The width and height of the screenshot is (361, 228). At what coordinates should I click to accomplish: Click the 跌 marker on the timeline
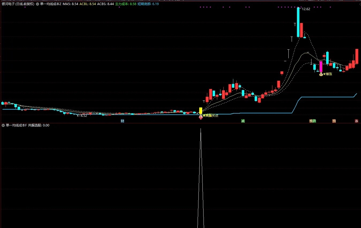coord(314,121)
